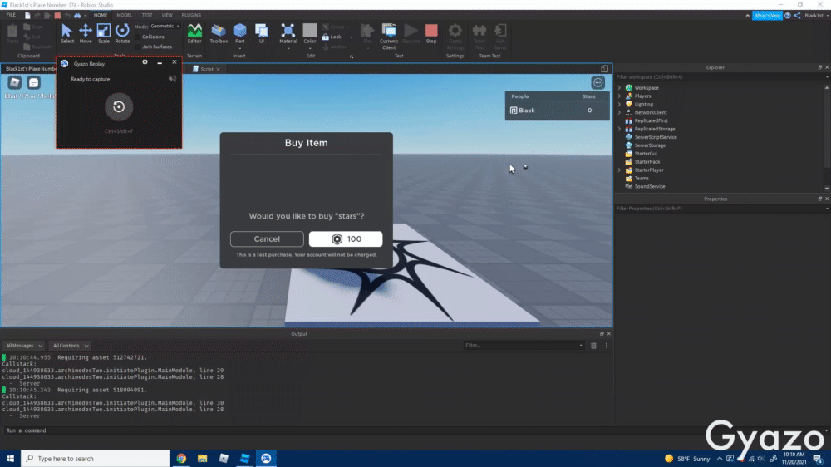Image resolution: width=831 pixels, height=467 pixels.
Task: Switch to the HOME ribbon tab
Action: click(101, 15)
